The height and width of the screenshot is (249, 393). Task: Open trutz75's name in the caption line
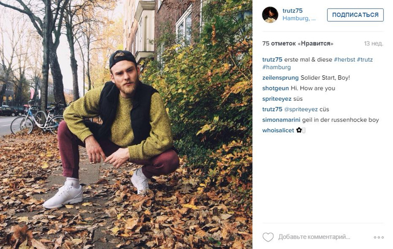coord(272,59)
